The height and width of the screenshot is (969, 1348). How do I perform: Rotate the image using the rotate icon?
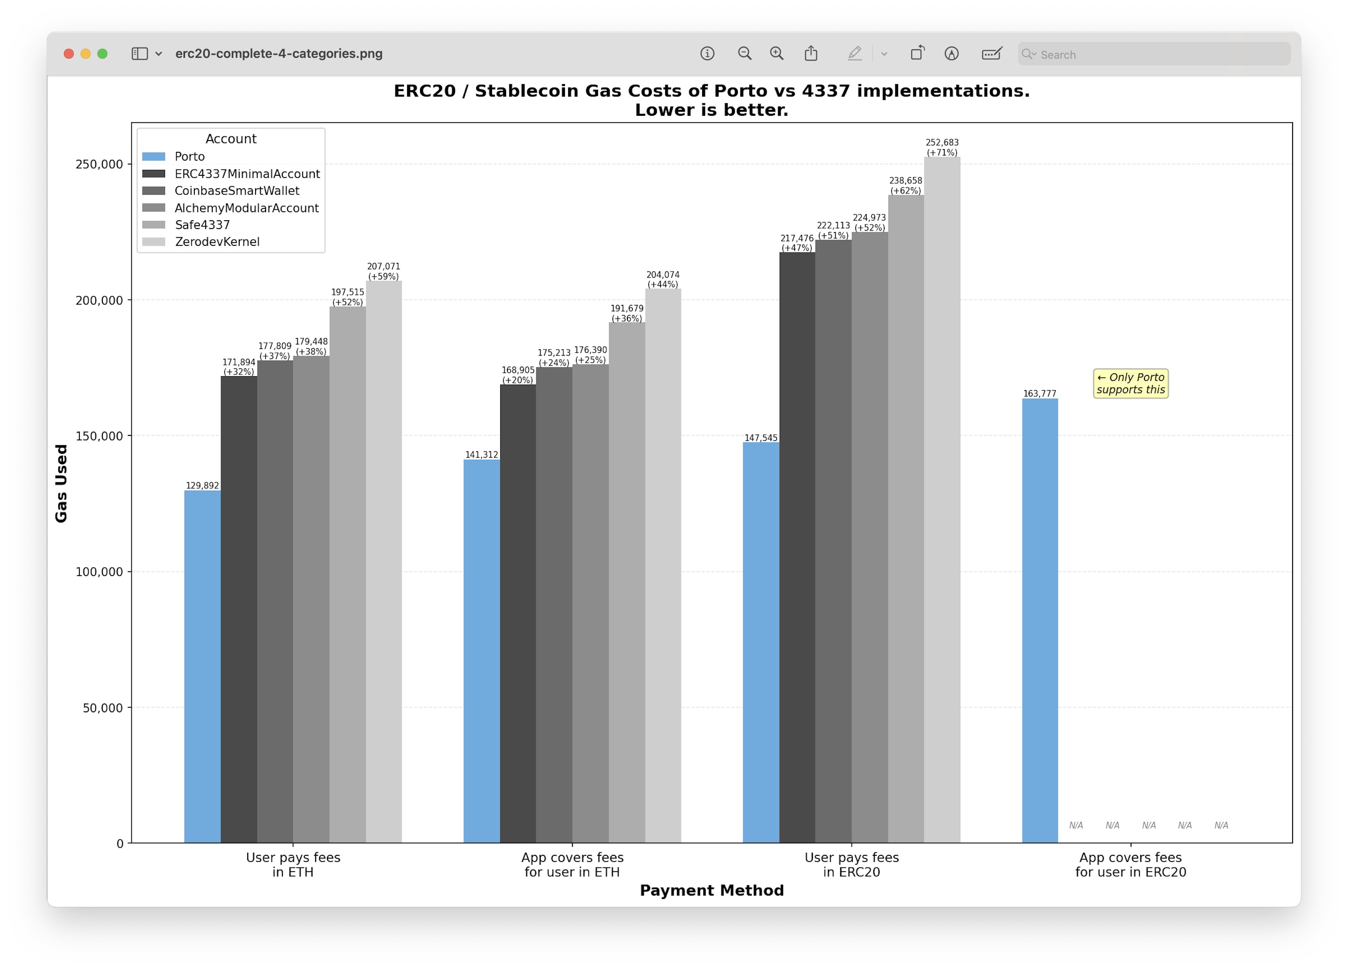pos(917,53)
